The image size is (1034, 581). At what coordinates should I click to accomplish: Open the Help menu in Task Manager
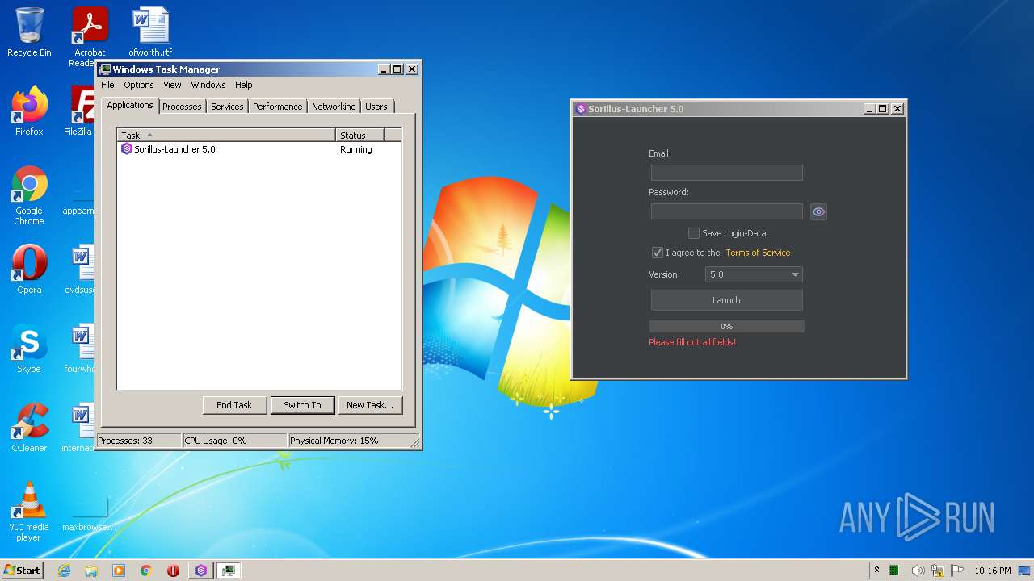243,85
